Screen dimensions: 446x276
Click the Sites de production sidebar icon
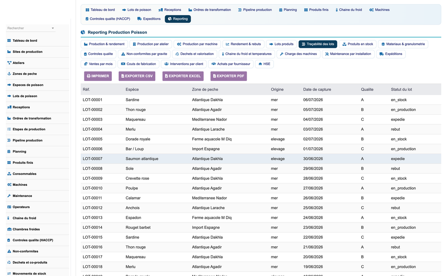click(9, 52)
